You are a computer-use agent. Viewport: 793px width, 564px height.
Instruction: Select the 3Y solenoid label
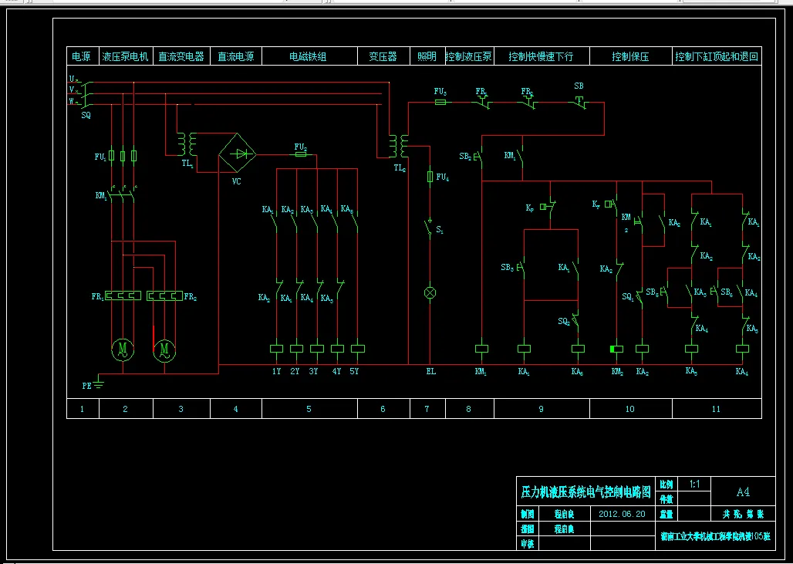[x=313, y=371]
